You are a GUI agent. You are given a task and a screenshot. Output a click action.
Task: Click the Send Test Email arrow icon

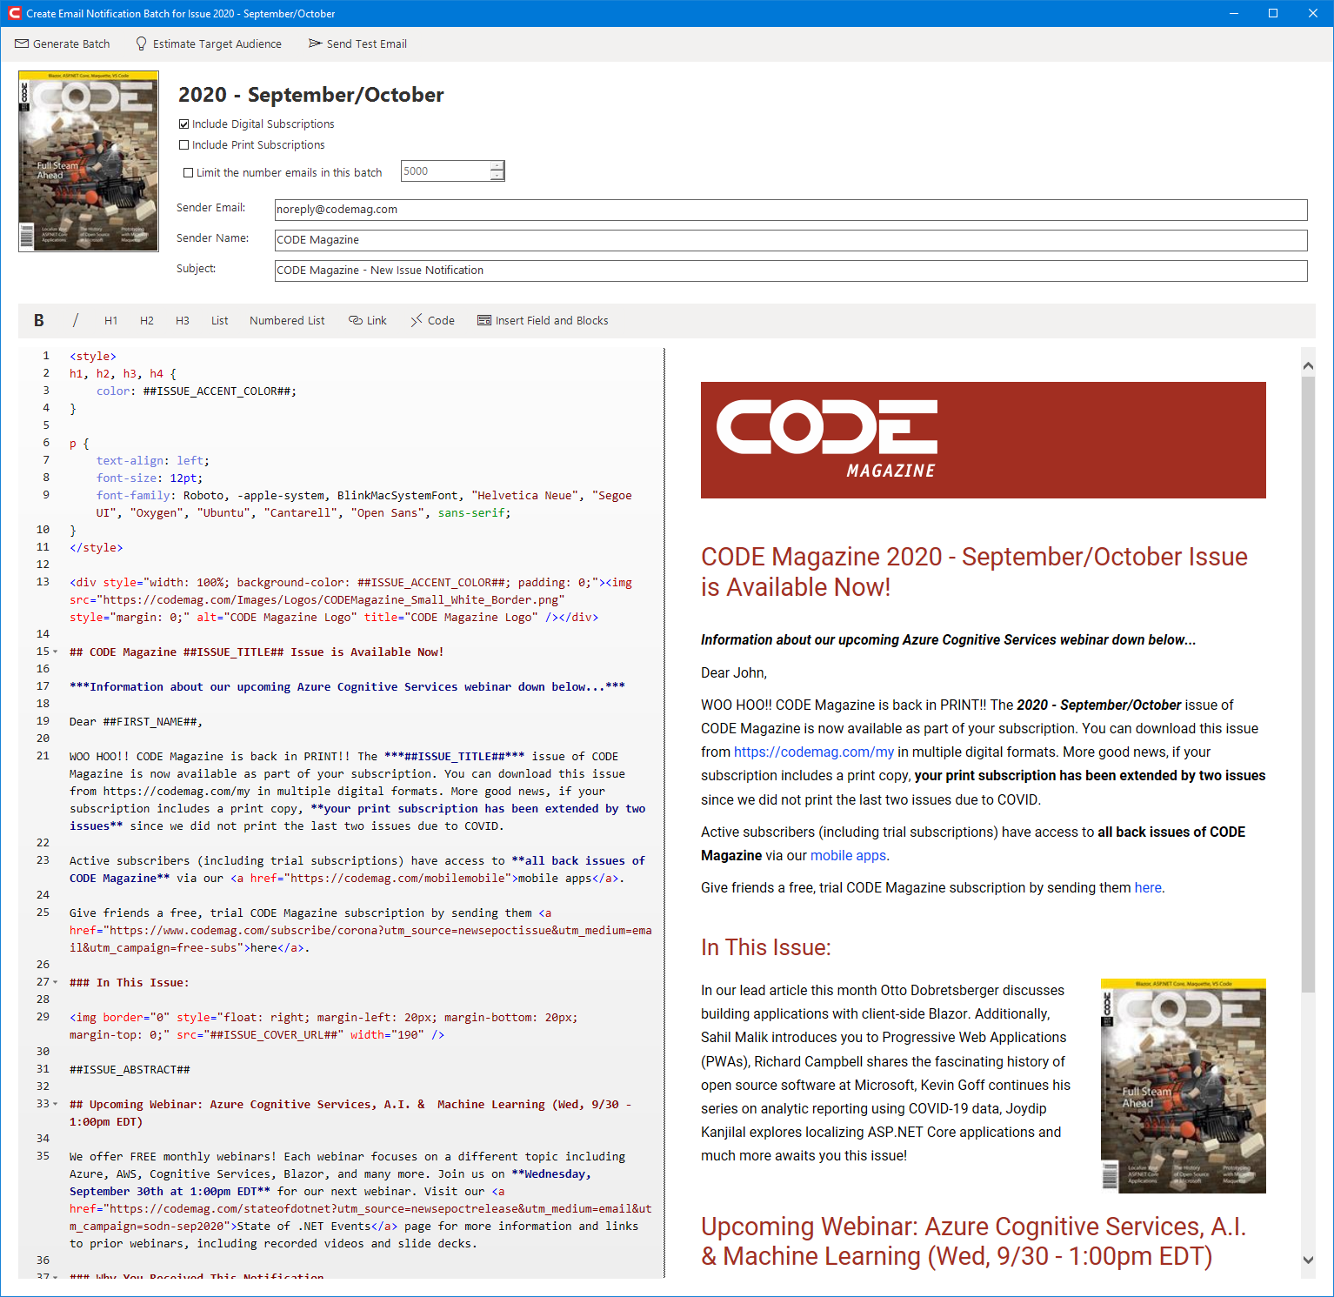[x=315, y=43]
